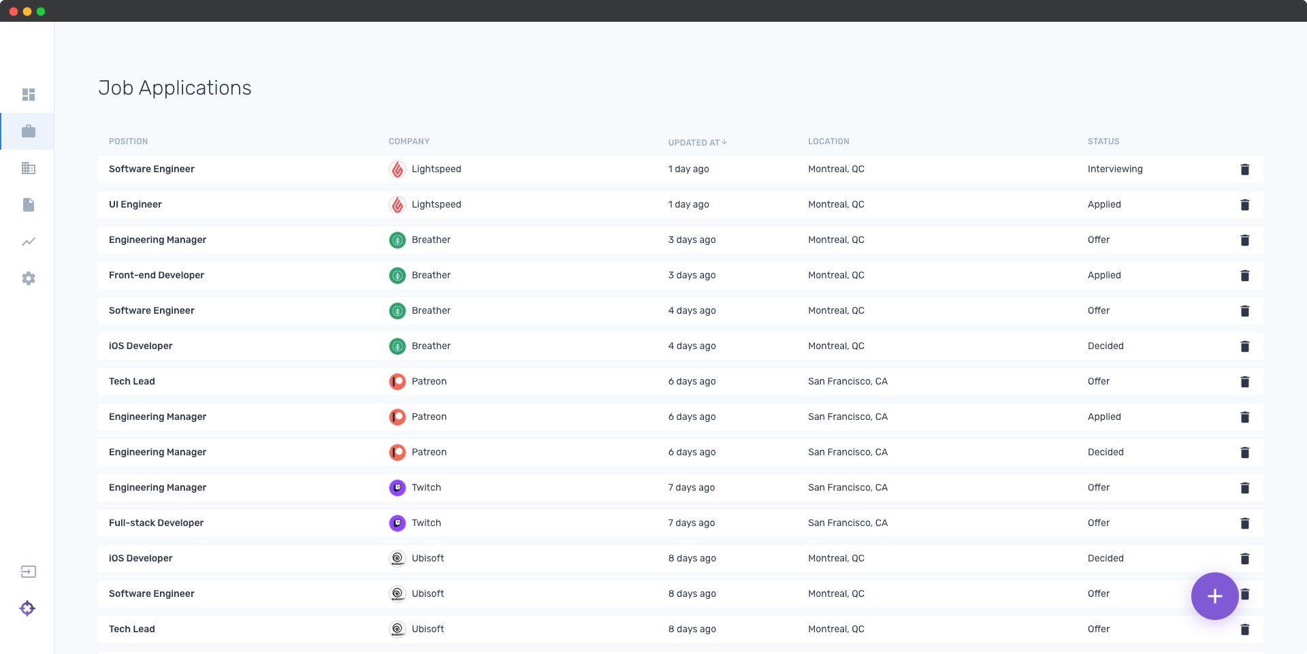This screenshot has width=1307, height=654.
Task: Sort by the Location column header
Action: [x=828, y=142]
